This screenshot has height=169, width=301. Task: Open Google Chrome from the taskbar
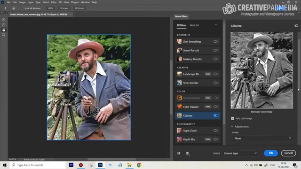139,165
